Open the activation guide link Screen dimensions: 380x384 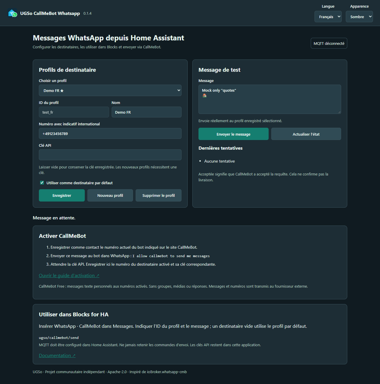[69, 276]
